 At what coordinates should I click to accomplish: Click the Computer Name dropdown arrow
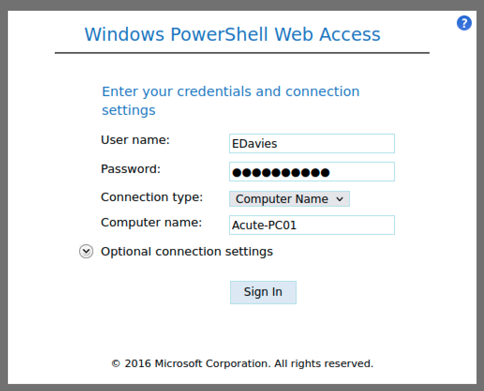pyautogui.click(x=340, y=199)
